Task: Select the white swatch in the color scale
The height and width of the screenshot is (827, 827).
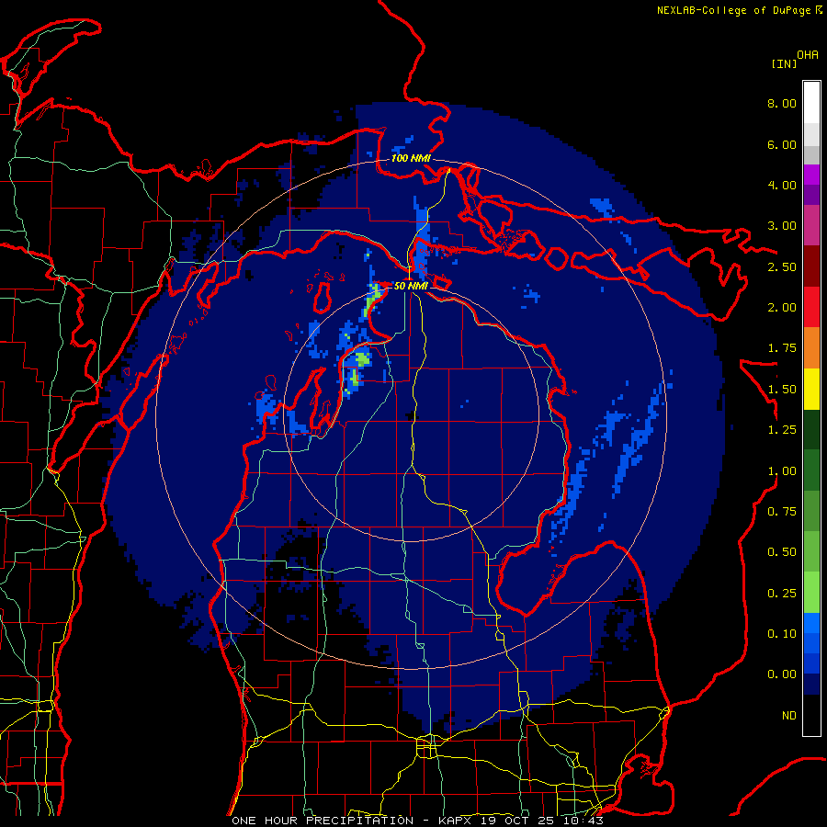Action: pyautogui.click(x=811, y=102)
